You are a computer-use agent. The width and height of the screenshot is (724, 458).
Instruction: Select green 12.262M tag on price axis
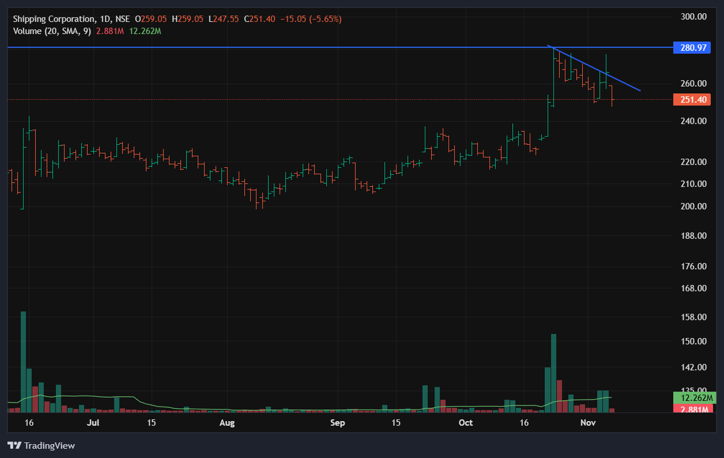693,398
